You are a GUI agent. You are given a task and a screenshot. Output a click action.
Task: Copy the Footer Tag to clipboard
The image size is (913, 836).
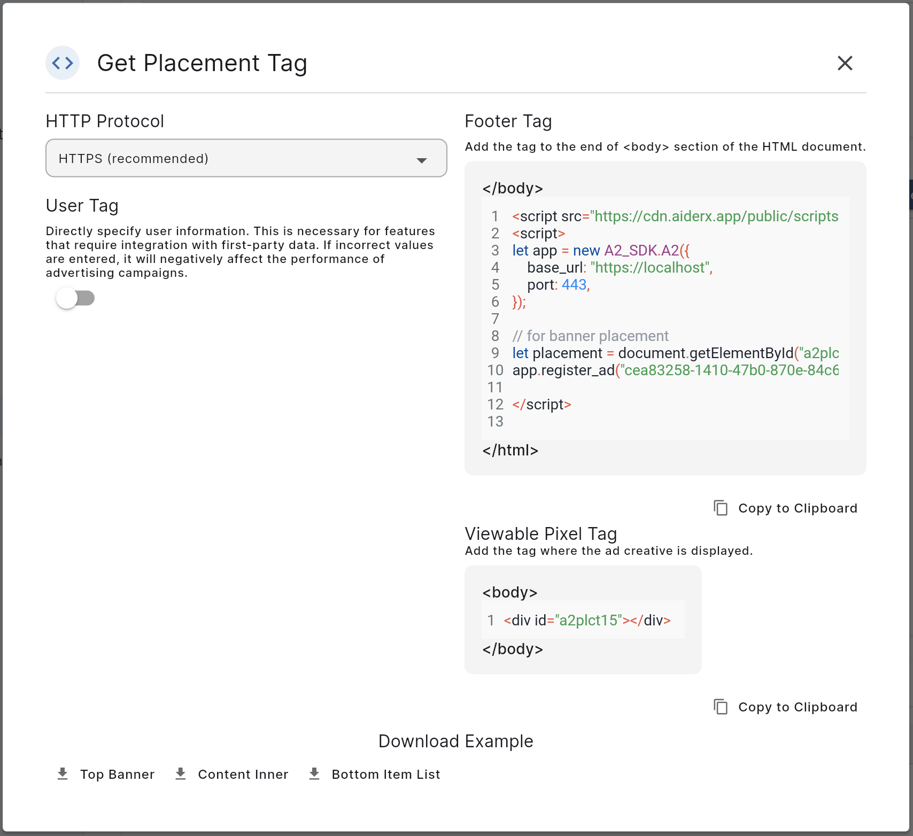(785, 508)
